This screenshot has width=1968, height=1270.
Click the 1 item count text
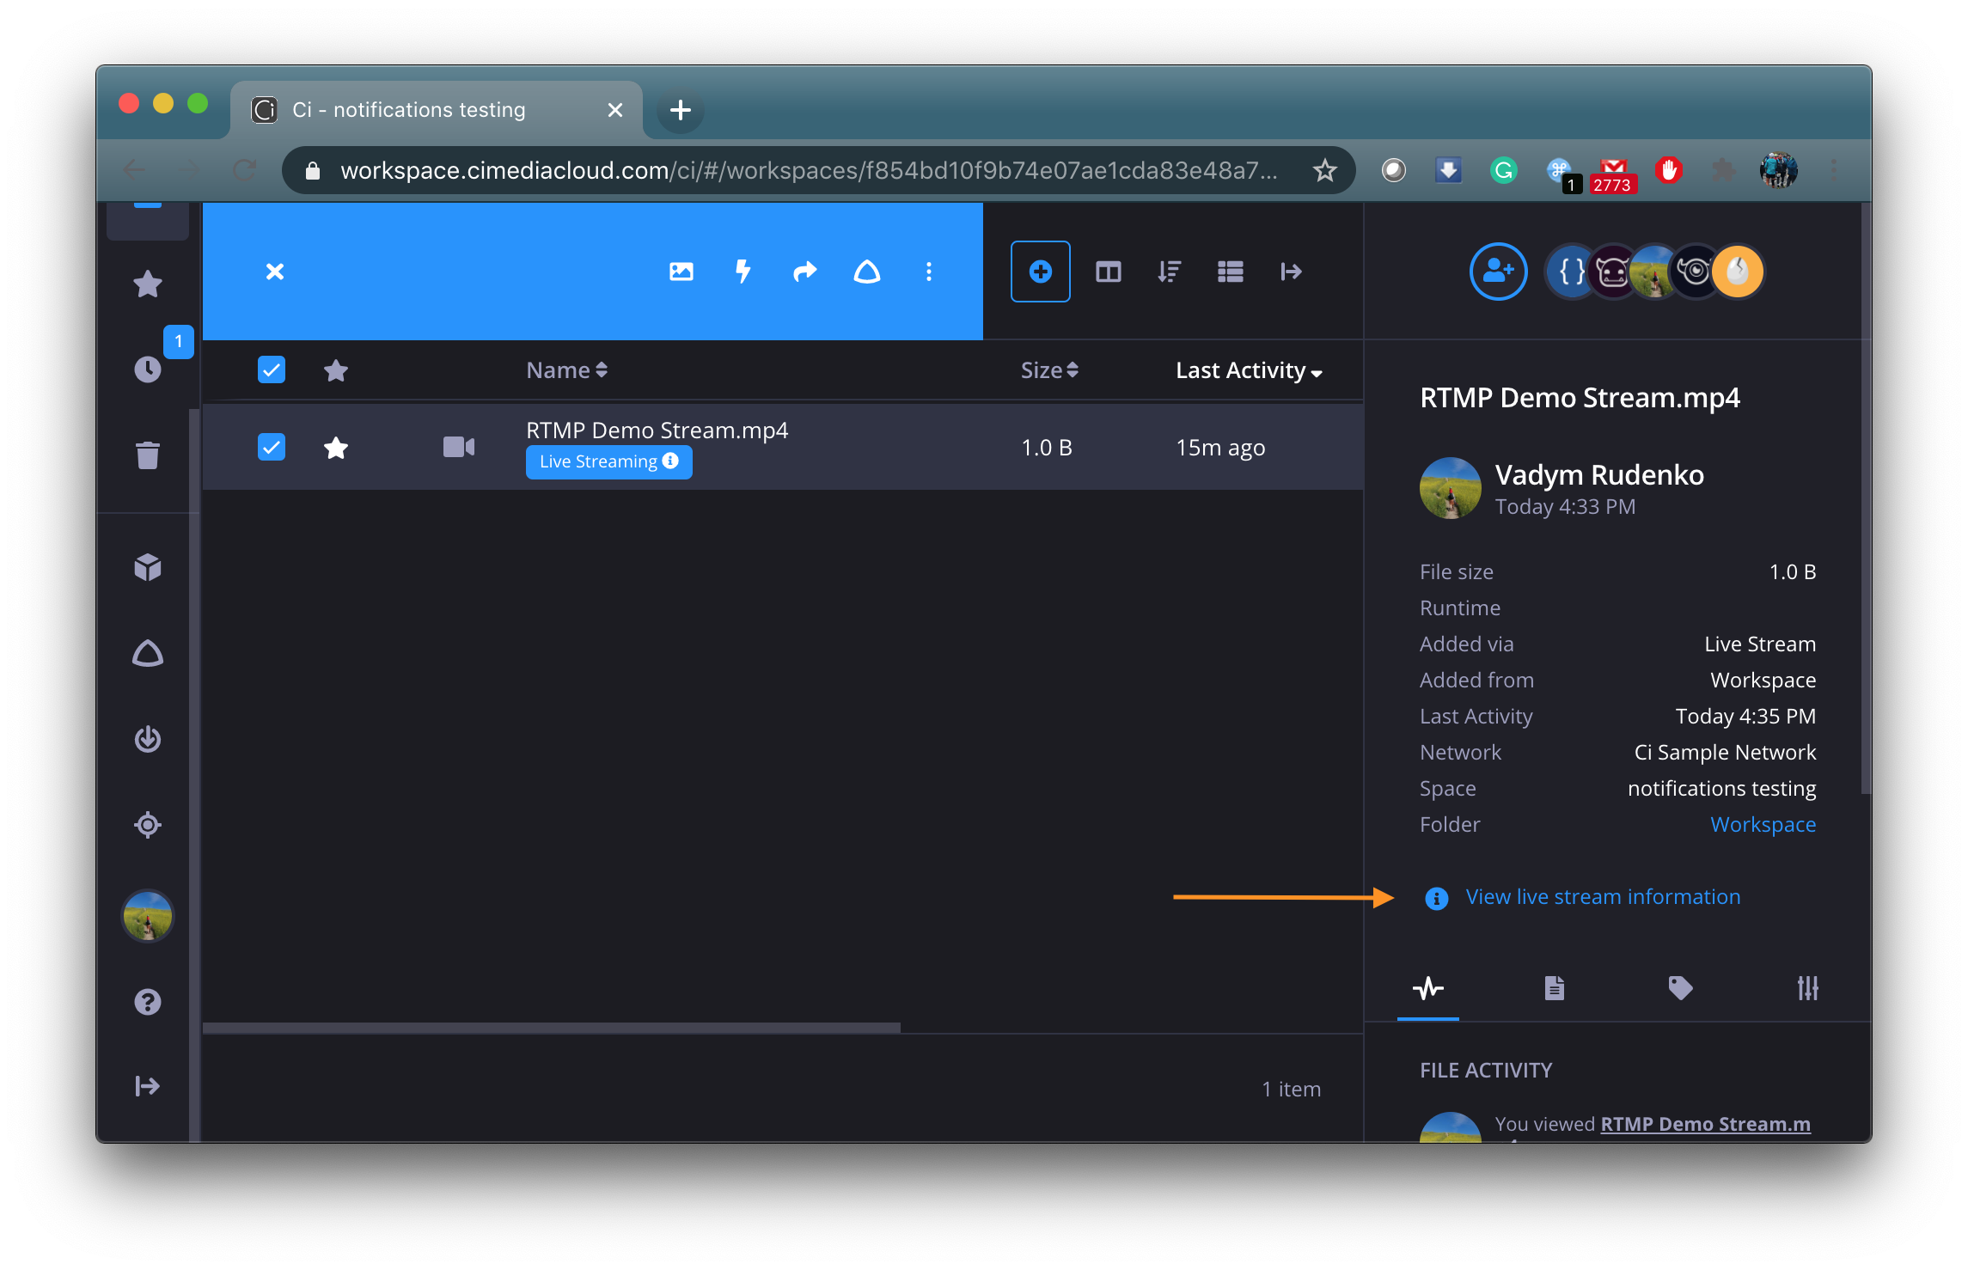click(1291, 1090)
